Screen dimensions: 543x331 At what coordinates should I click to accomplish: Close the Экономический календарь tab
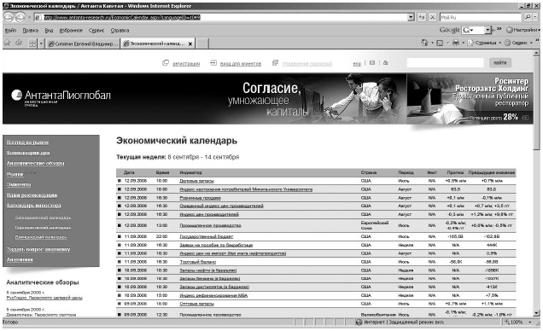point(190,44)
